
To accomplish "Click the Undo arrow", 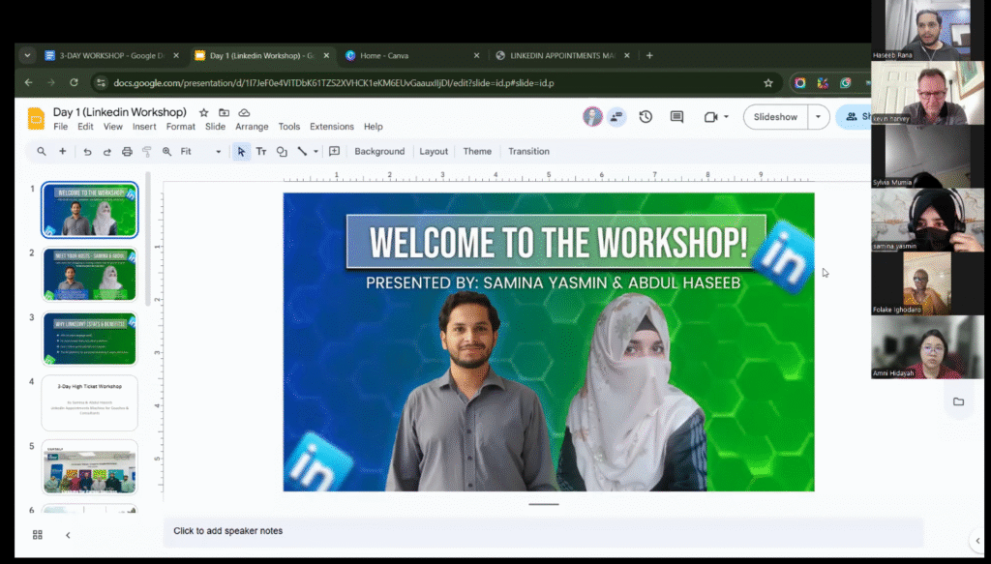I will tap(87, 152).
